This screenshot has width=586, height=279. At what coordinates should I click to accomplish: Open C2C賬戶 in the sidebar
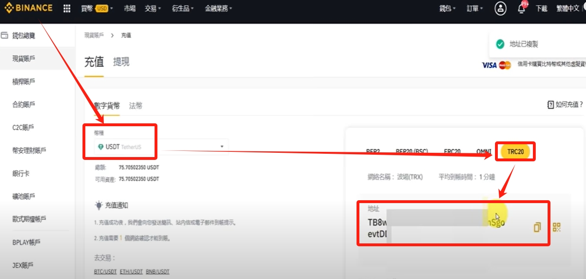pos(23,127)
